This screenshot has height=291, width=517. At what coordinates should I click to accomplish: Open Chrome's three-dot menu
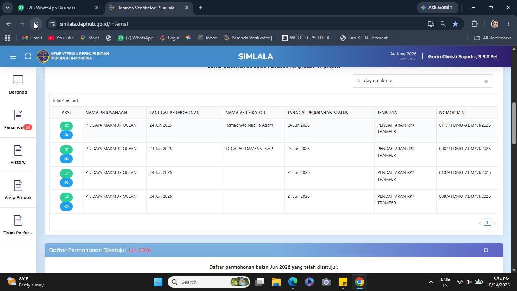click(x=508, y=24)
